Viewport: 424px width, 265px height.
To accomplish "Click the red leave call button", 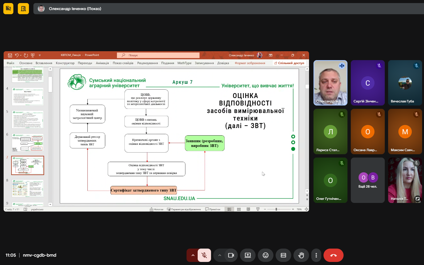I will (x=333, y=255).
